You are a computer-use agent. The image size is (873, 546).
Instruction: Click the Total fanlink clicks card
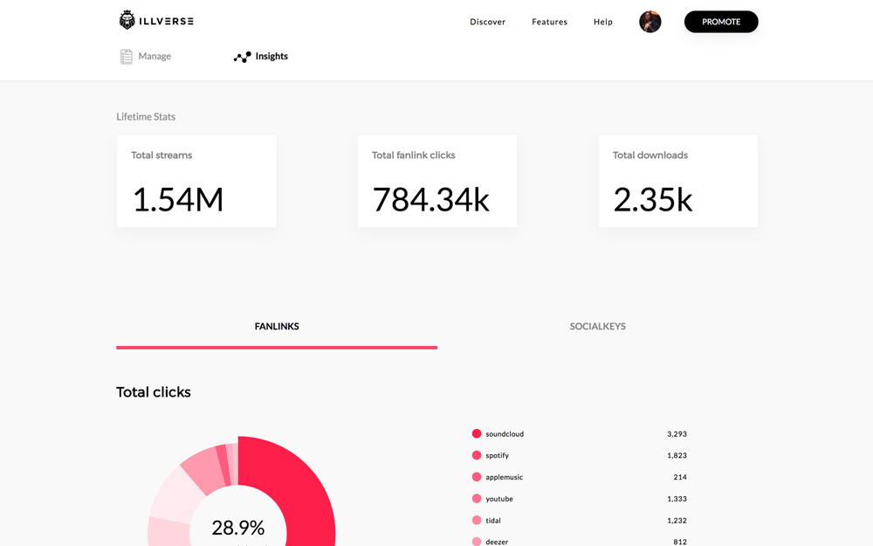[x=437, y=181]
